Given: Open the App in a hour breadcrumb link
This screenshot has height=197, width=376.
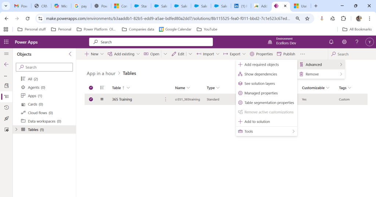Looking at the screenshot, I should pos(101,73).
